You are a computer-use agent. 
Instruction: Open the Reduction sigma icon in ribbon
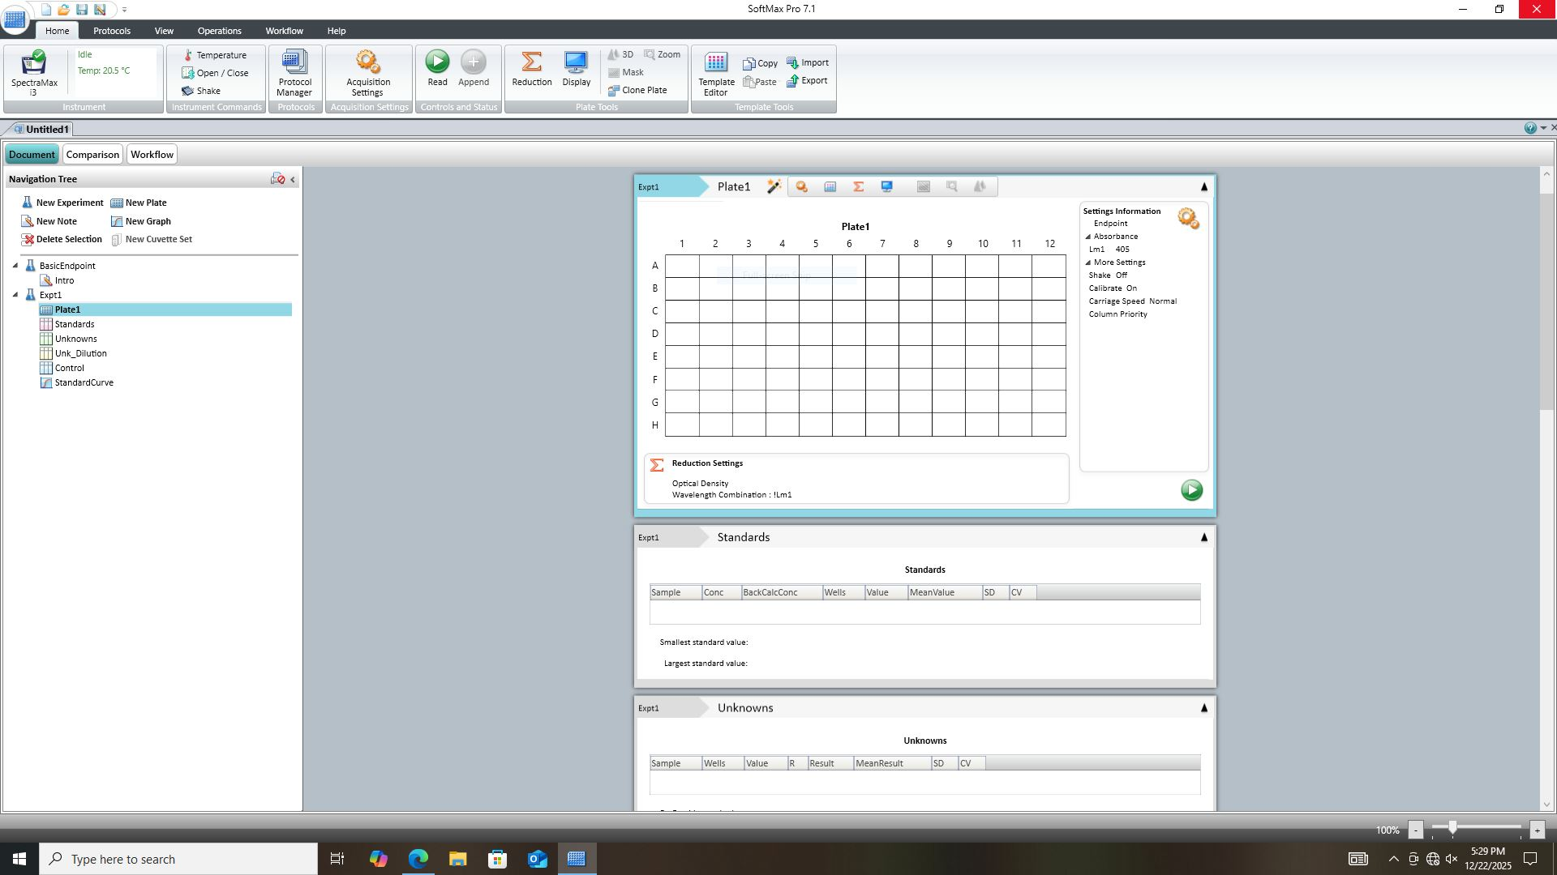[x=531, y=62]
